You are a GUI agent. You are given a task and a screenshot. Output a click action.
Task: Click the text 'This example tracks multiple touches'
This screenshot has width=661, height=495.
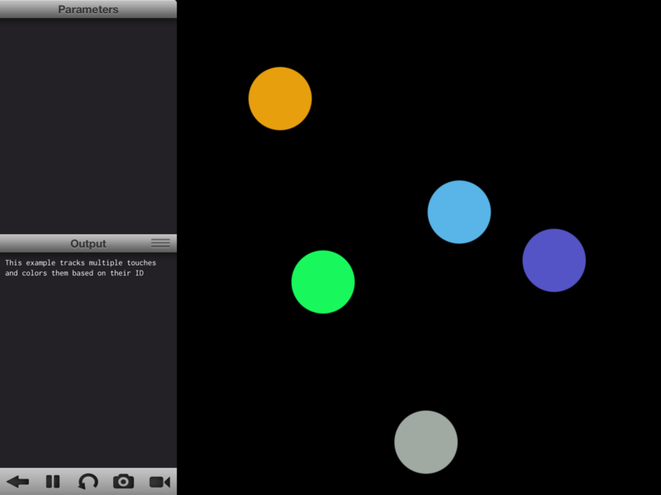tap(80, 262)
